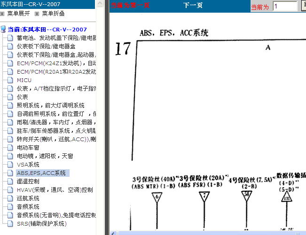Open 仪表板下保险/继电器盒,起动器 entry
The image size is (306, 235).
[x=56, y=55]
